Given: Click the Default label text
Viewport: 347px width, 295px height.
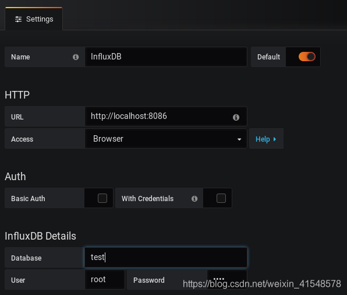Looking at the screenshot, I should point(268,57).
